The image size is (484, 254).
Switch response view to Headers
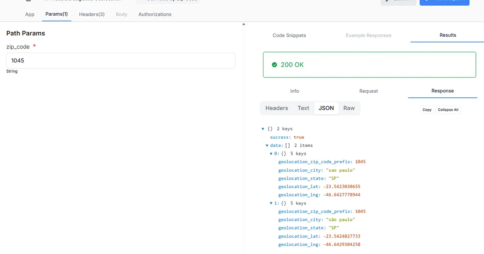277,108
